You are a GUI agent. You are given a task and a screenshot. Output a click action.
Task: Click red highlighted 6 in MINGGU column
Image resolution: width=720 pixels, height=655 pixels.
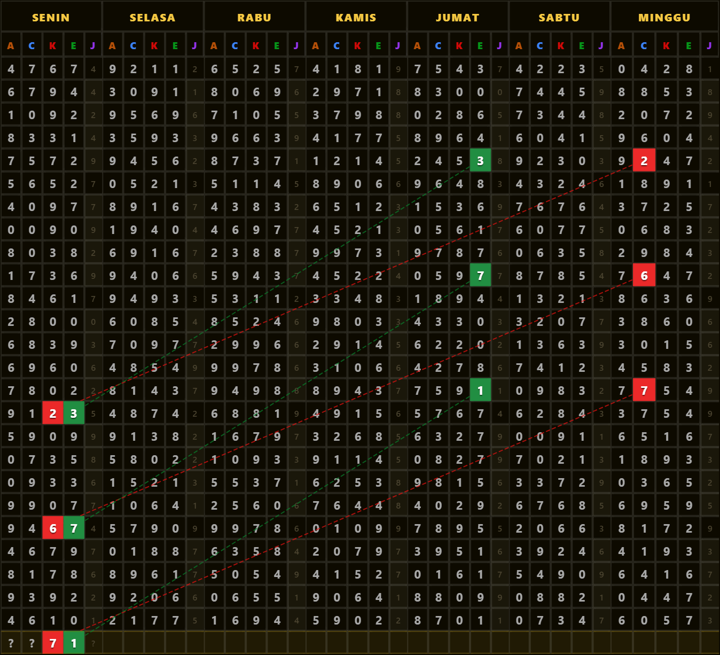click(x=644, y=276)
